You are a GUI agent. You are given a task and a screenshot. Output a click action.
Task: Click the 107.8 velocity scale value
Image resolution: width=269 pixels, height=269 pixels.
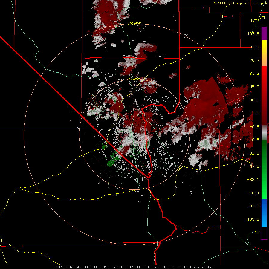click(253, 33)
